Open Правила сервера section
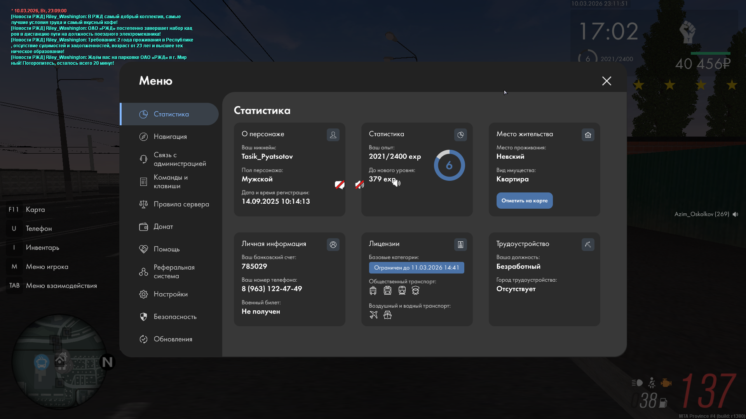The height and width of the screenshot is (419, 746). (181, 204)
